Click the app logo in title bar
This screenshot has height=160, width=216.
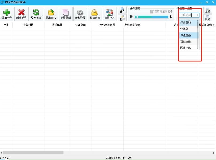point(2,2)
